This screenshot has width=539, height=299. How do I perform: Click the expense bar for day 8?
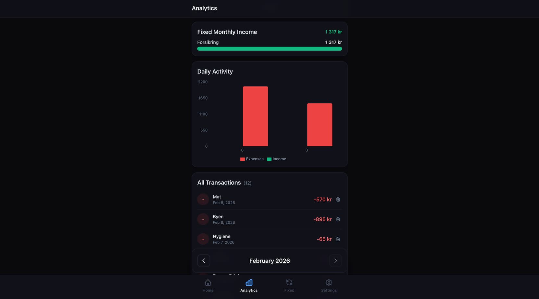[320, 125]
